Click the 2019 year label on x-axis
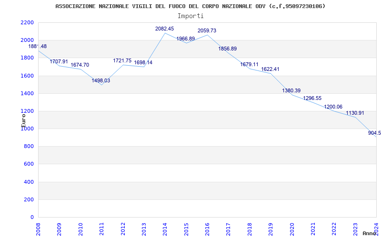381x238 pixels. click(x=271, y=229)
